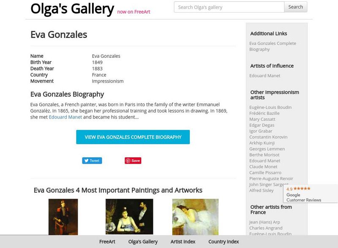Click inside the gallery search field

pyautogui.click(x=228, y=7)
